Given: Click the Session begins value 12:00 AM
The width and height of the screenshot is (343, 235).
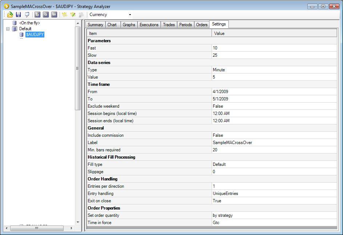Looking at the screenshot, I should point(274,113).
